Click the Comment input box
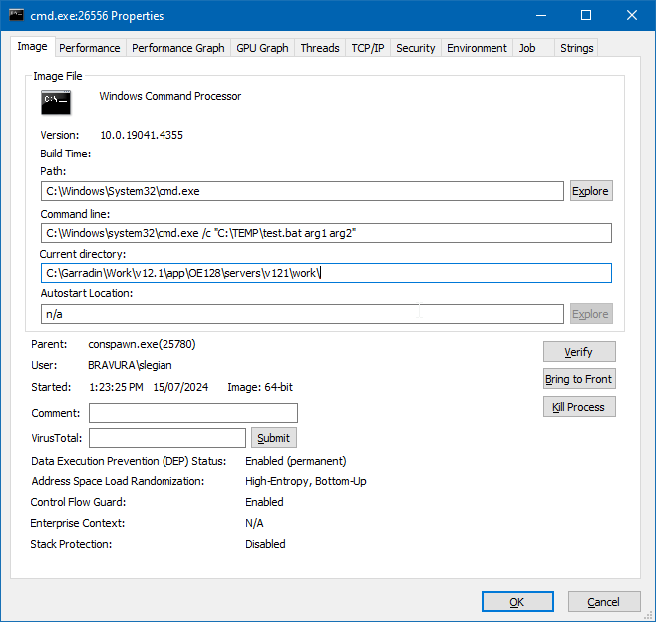The width and height of the screenshot is (656, 622). 193,413
